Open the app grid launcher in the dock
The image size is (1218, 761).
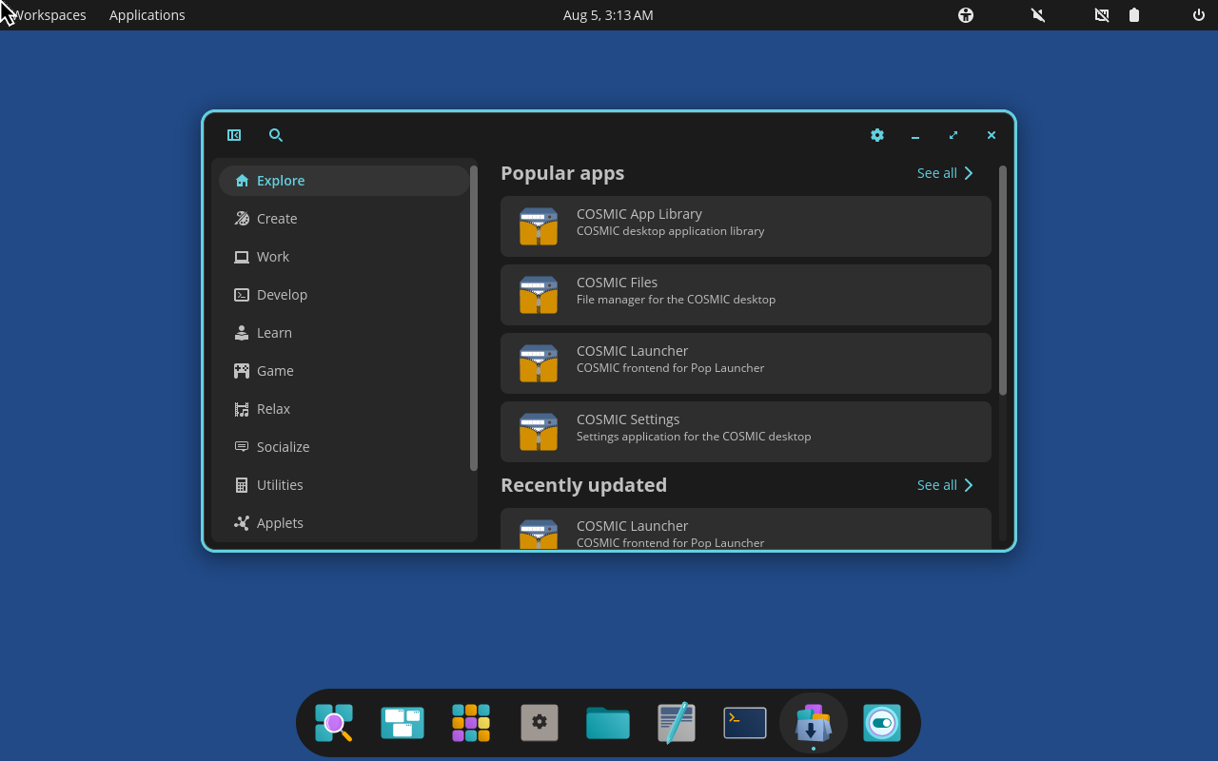point(471,723)
